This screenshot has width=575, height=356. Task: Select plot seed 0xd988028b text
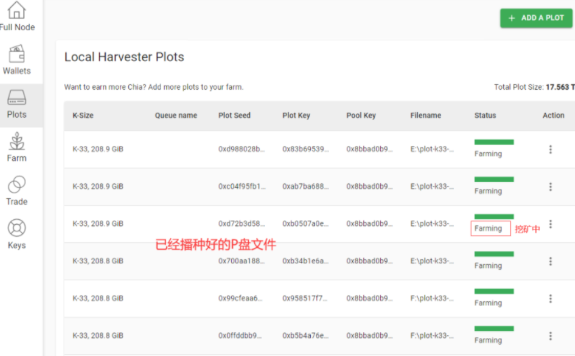pos(241,149)
